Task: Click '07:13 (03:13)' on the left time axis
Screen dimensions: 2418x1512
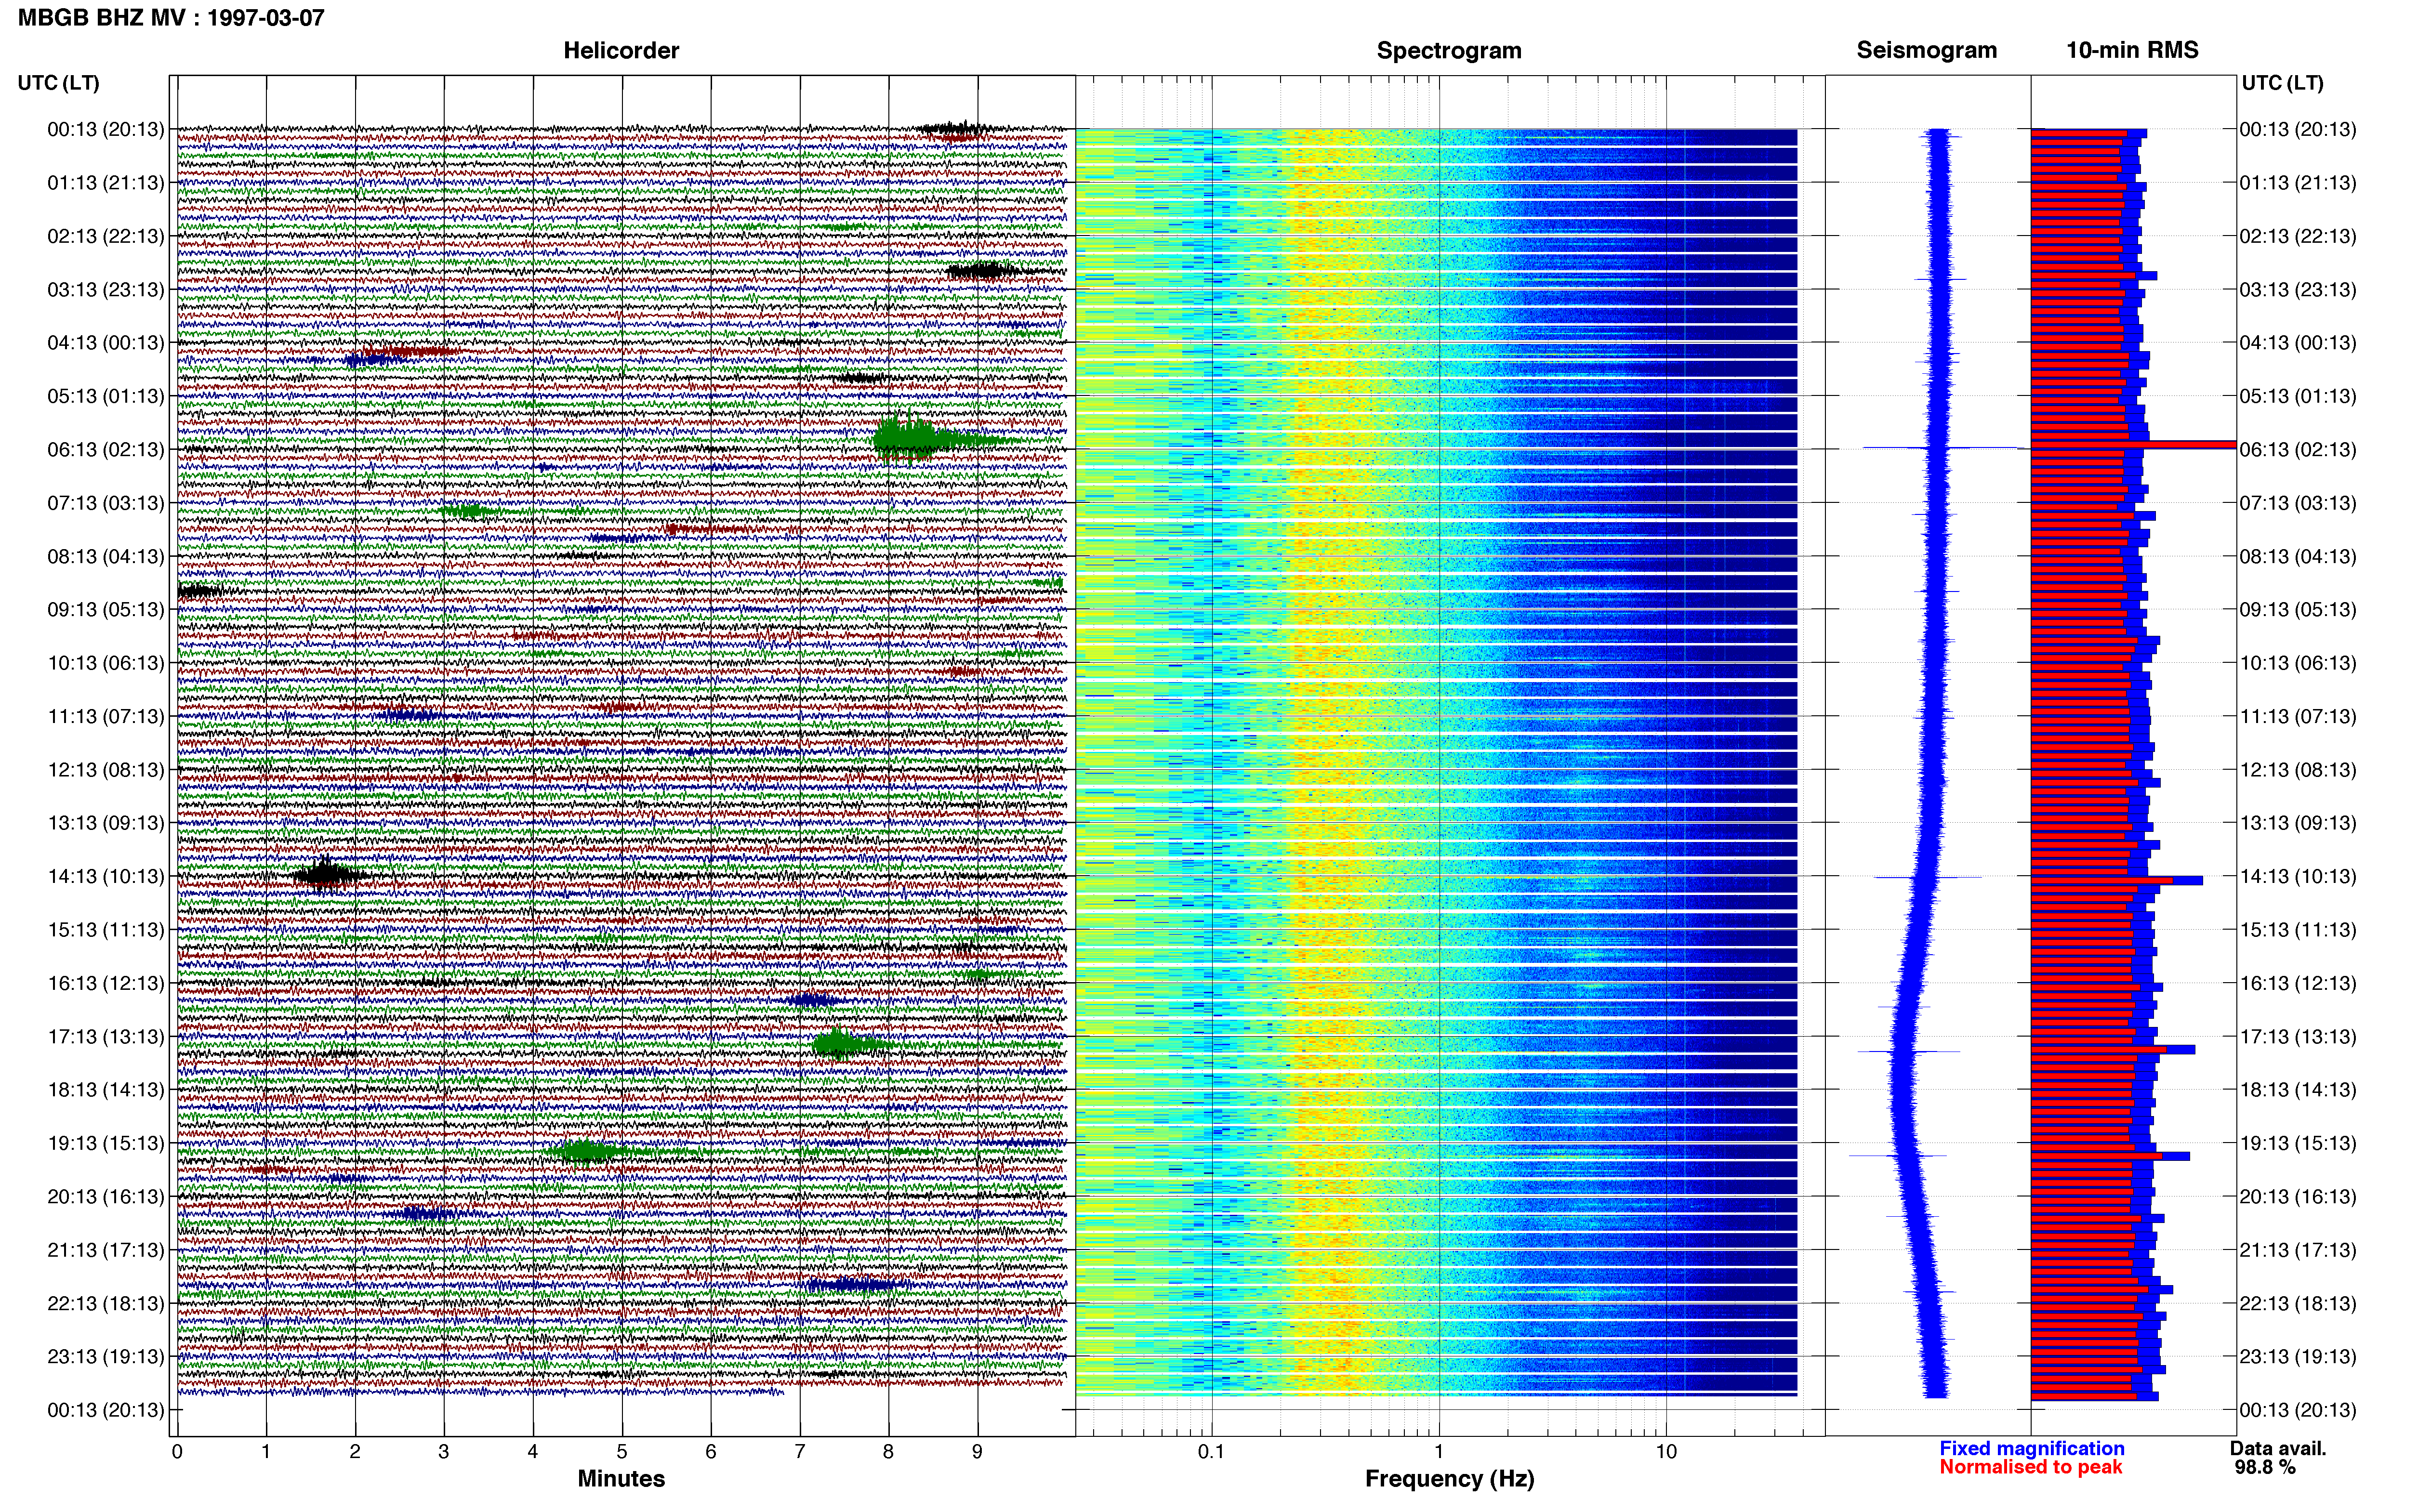Action: point(106,503)
